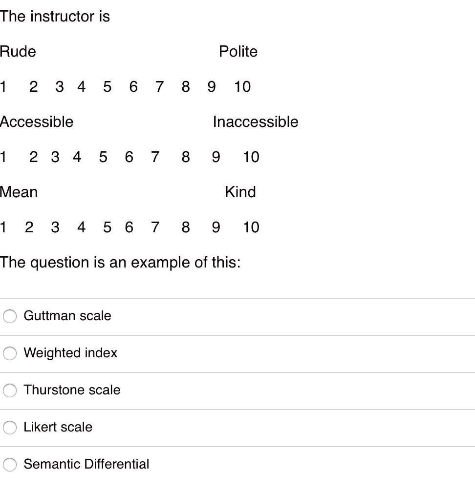Rate 10 on the Accessible–Inaccessible scale

click(x=251, y=157)
